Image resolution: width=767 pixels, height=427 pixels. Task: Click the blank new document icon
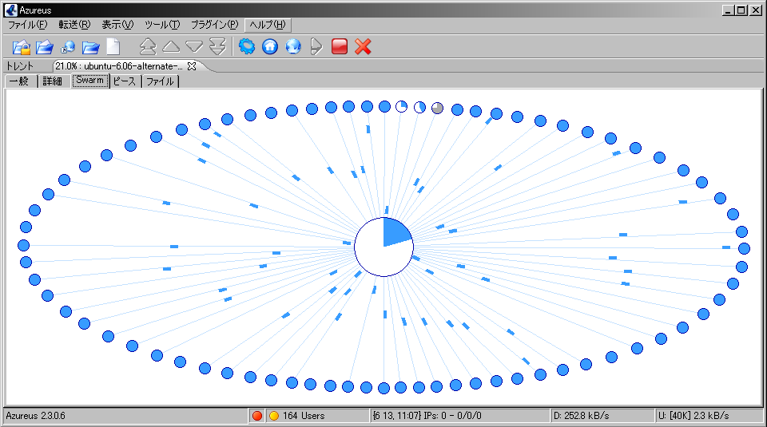tap(113, 46)
